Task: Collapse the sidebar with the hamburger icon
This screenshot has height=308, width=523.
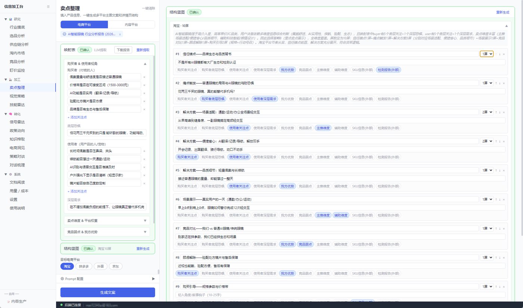Action: 48,6
